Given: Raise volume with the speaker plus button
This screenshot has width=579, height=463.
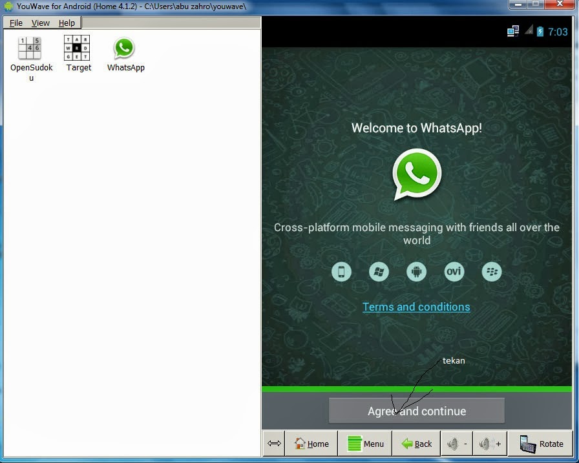Looking at the screenshot, I should 490,444.
